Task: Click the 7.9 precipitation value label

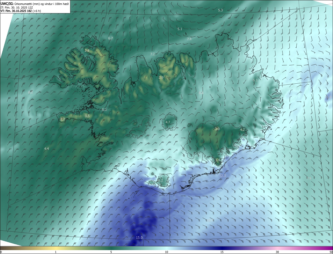Action: (x=309, y=178)
